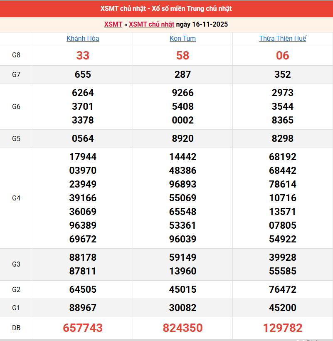Open the XSMT chủ nhật breadcrumb link

tap(151, 24)
